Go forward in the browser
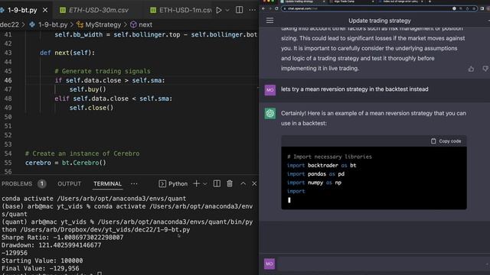 coord(270,8)
